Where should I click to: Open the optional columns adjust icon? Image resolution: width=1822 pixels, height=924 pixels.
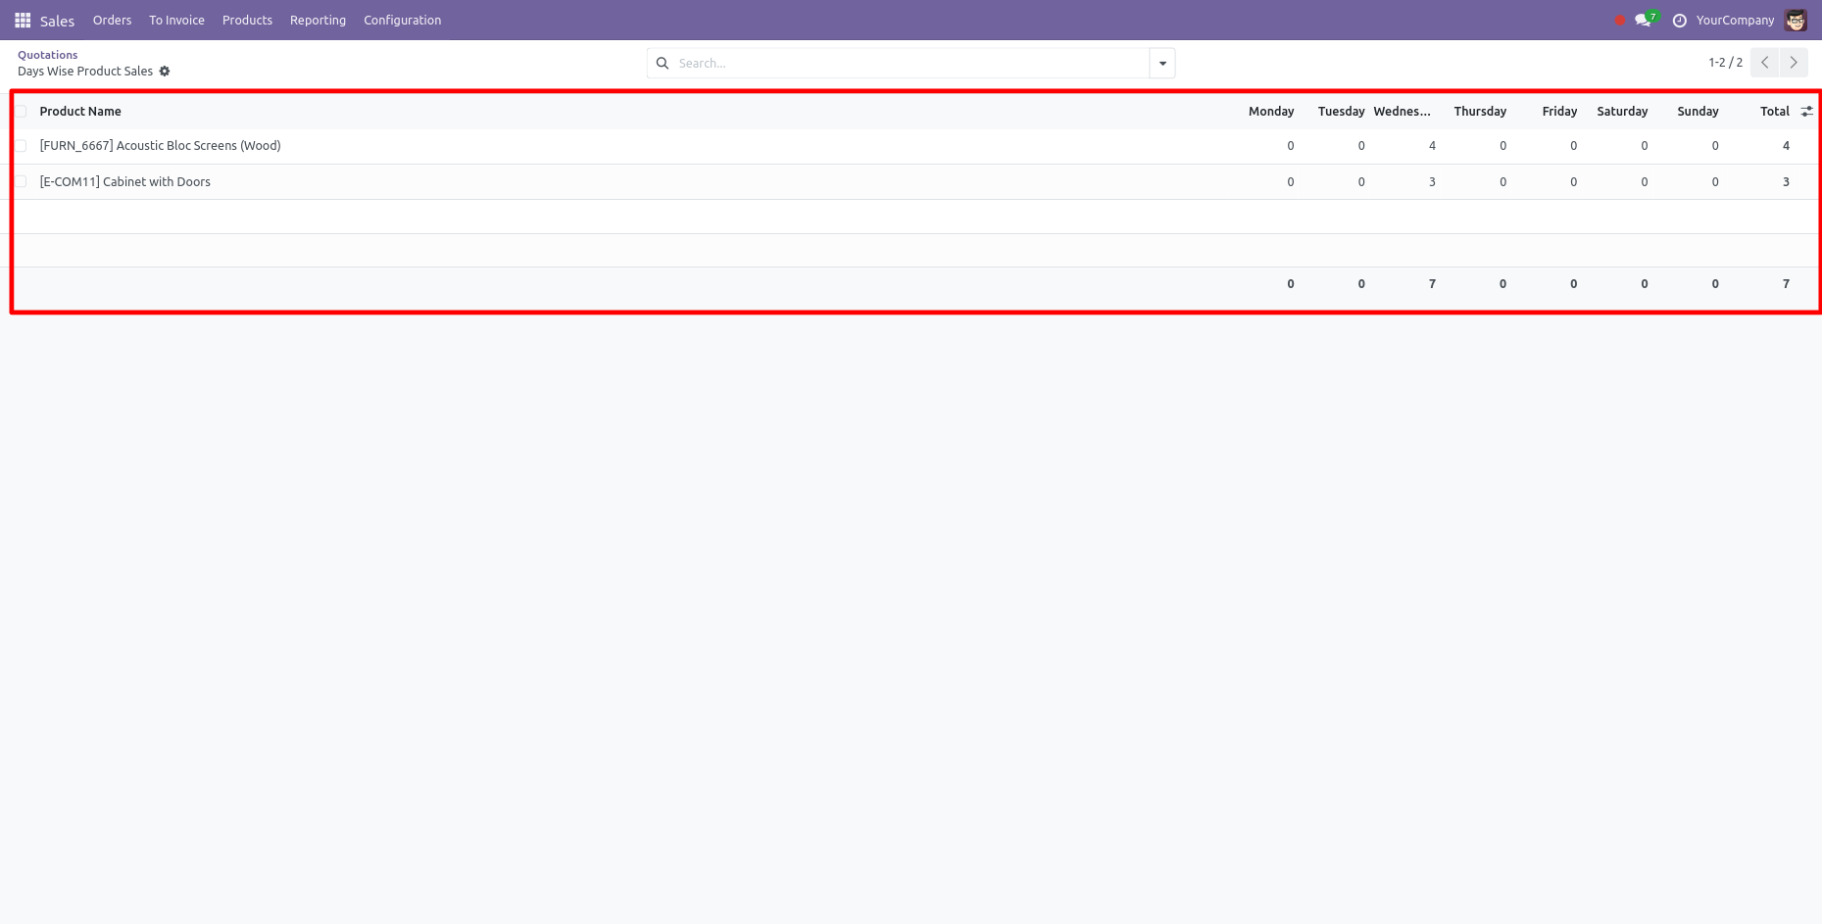point(1806,112)
